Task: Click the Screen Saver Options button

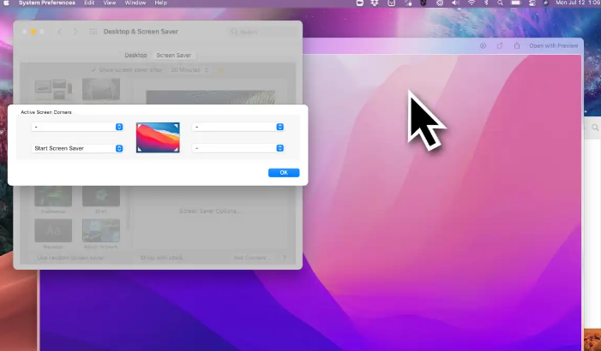Action: 210,211
